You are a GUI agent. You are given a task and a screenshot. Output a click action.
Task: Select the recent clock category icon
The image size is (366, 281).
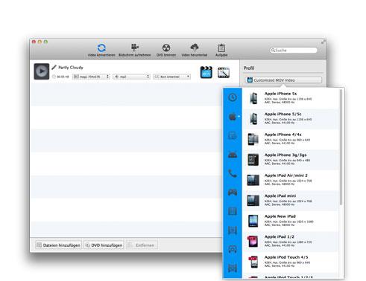(233, 97)
